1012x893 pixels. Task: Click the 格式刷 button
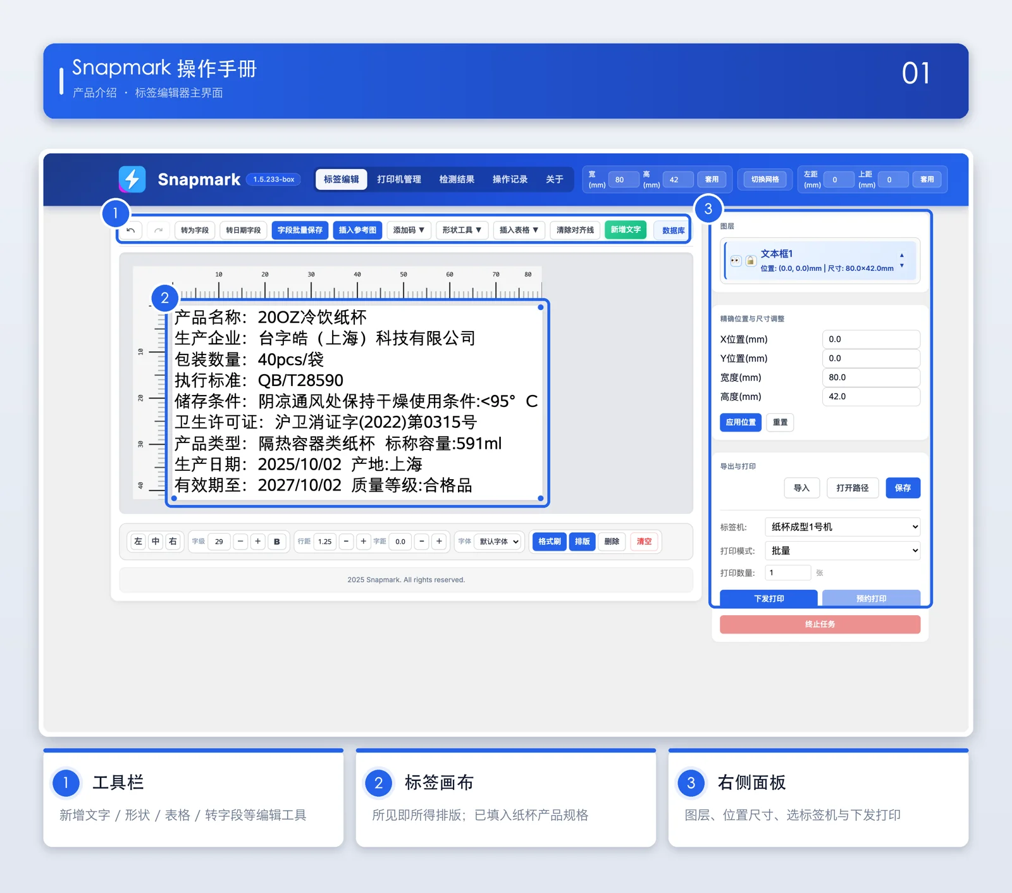[550, 542]
